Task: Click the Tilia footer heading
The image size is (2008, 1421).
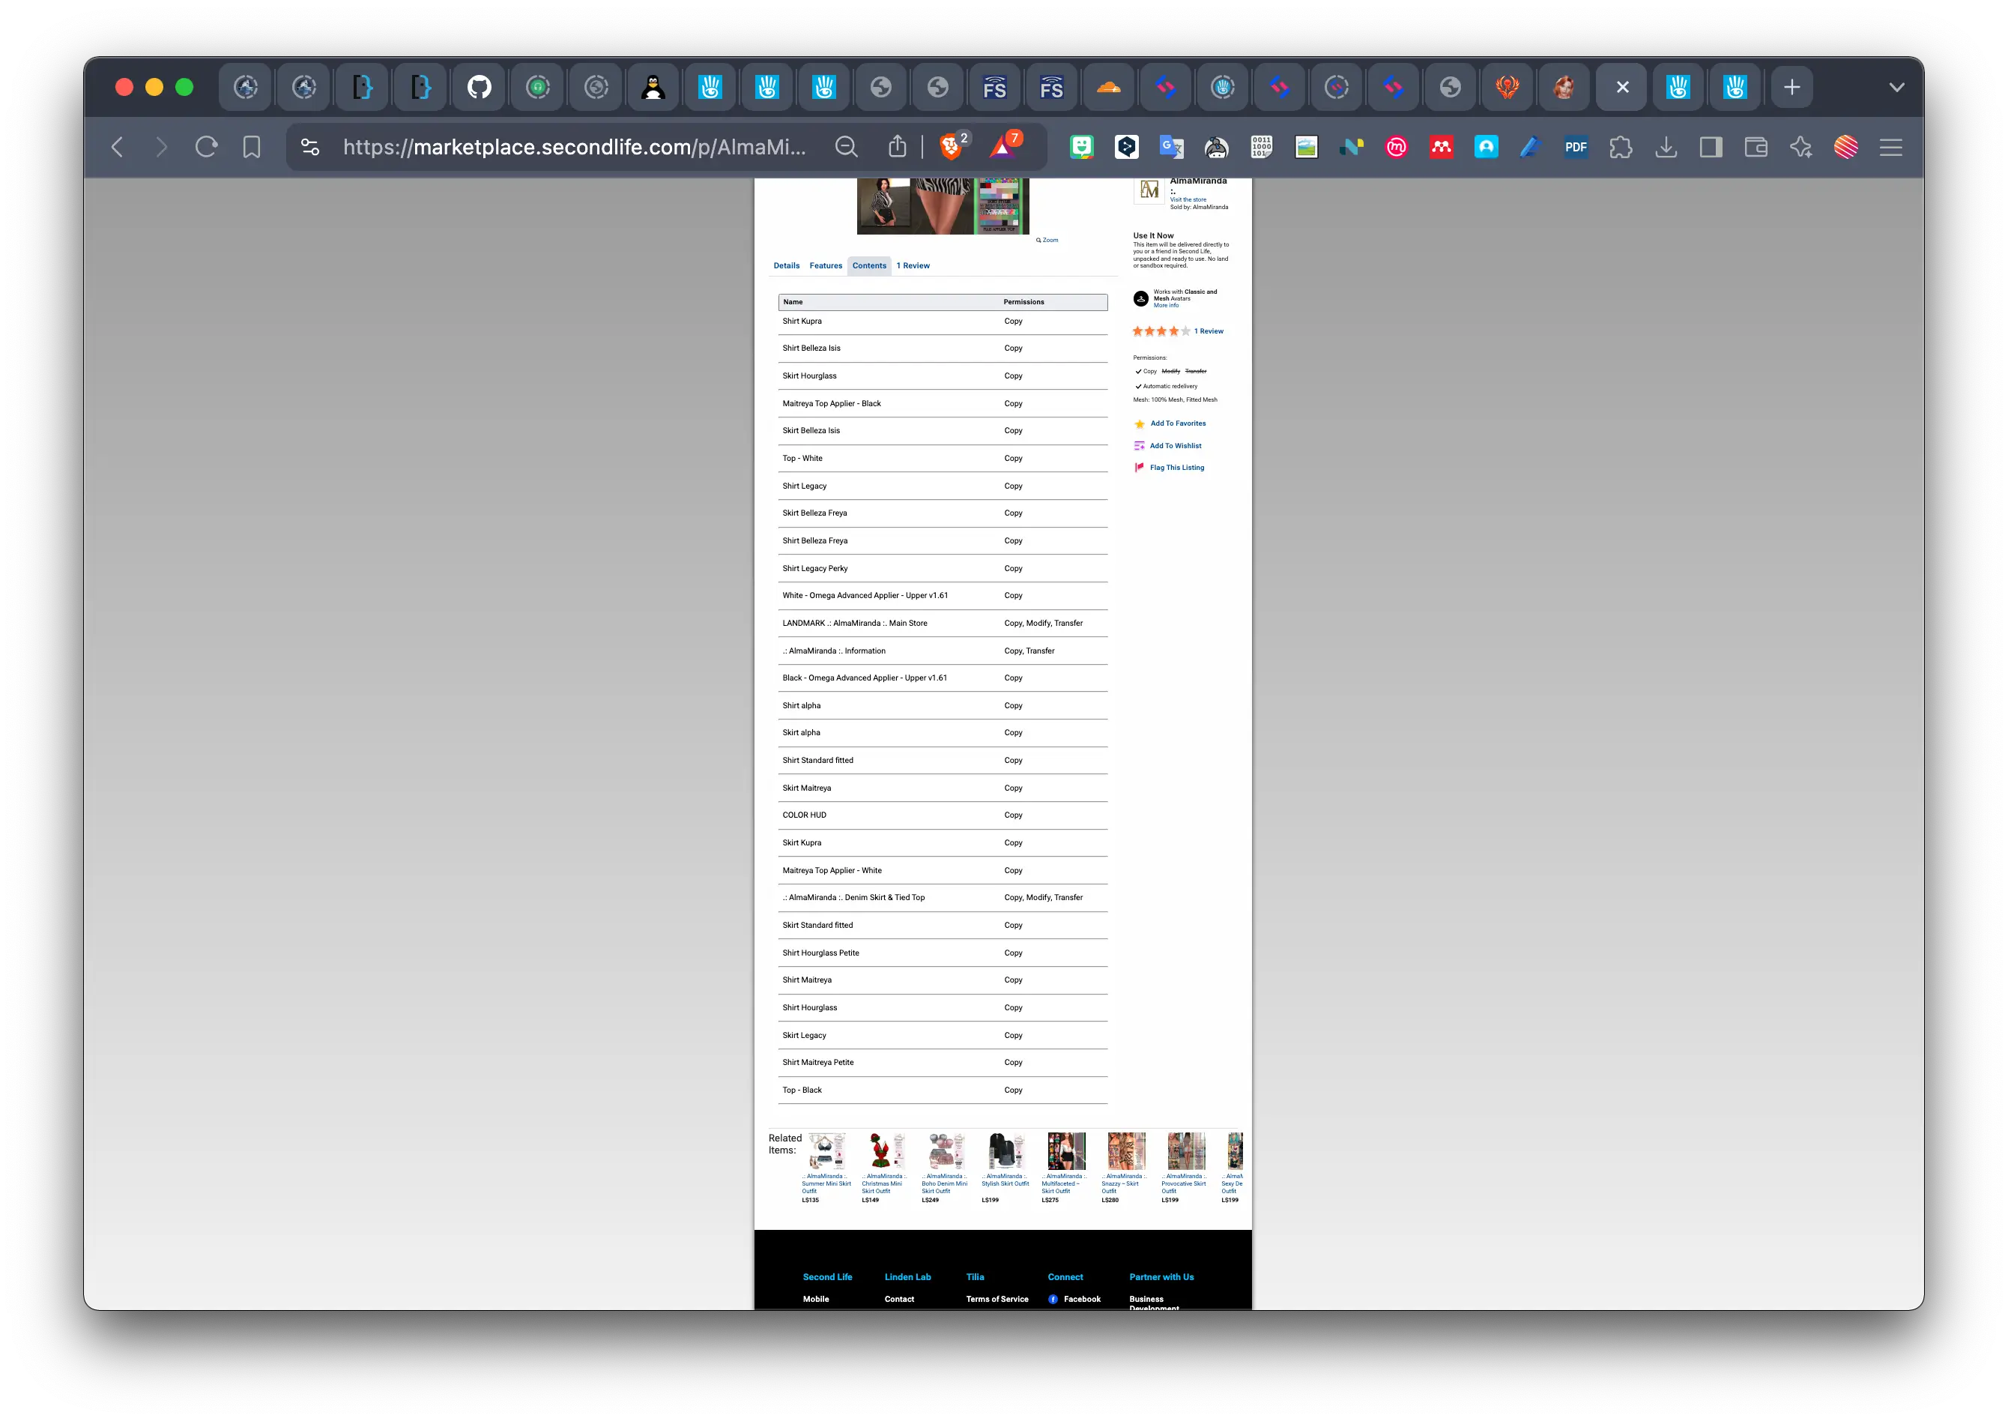Action: (974, 1276)
